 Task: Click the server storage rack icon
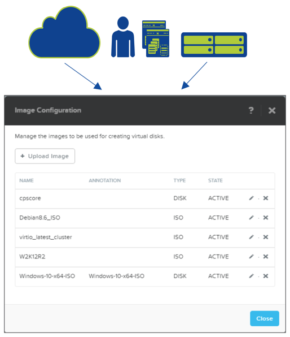pos(214,45)
